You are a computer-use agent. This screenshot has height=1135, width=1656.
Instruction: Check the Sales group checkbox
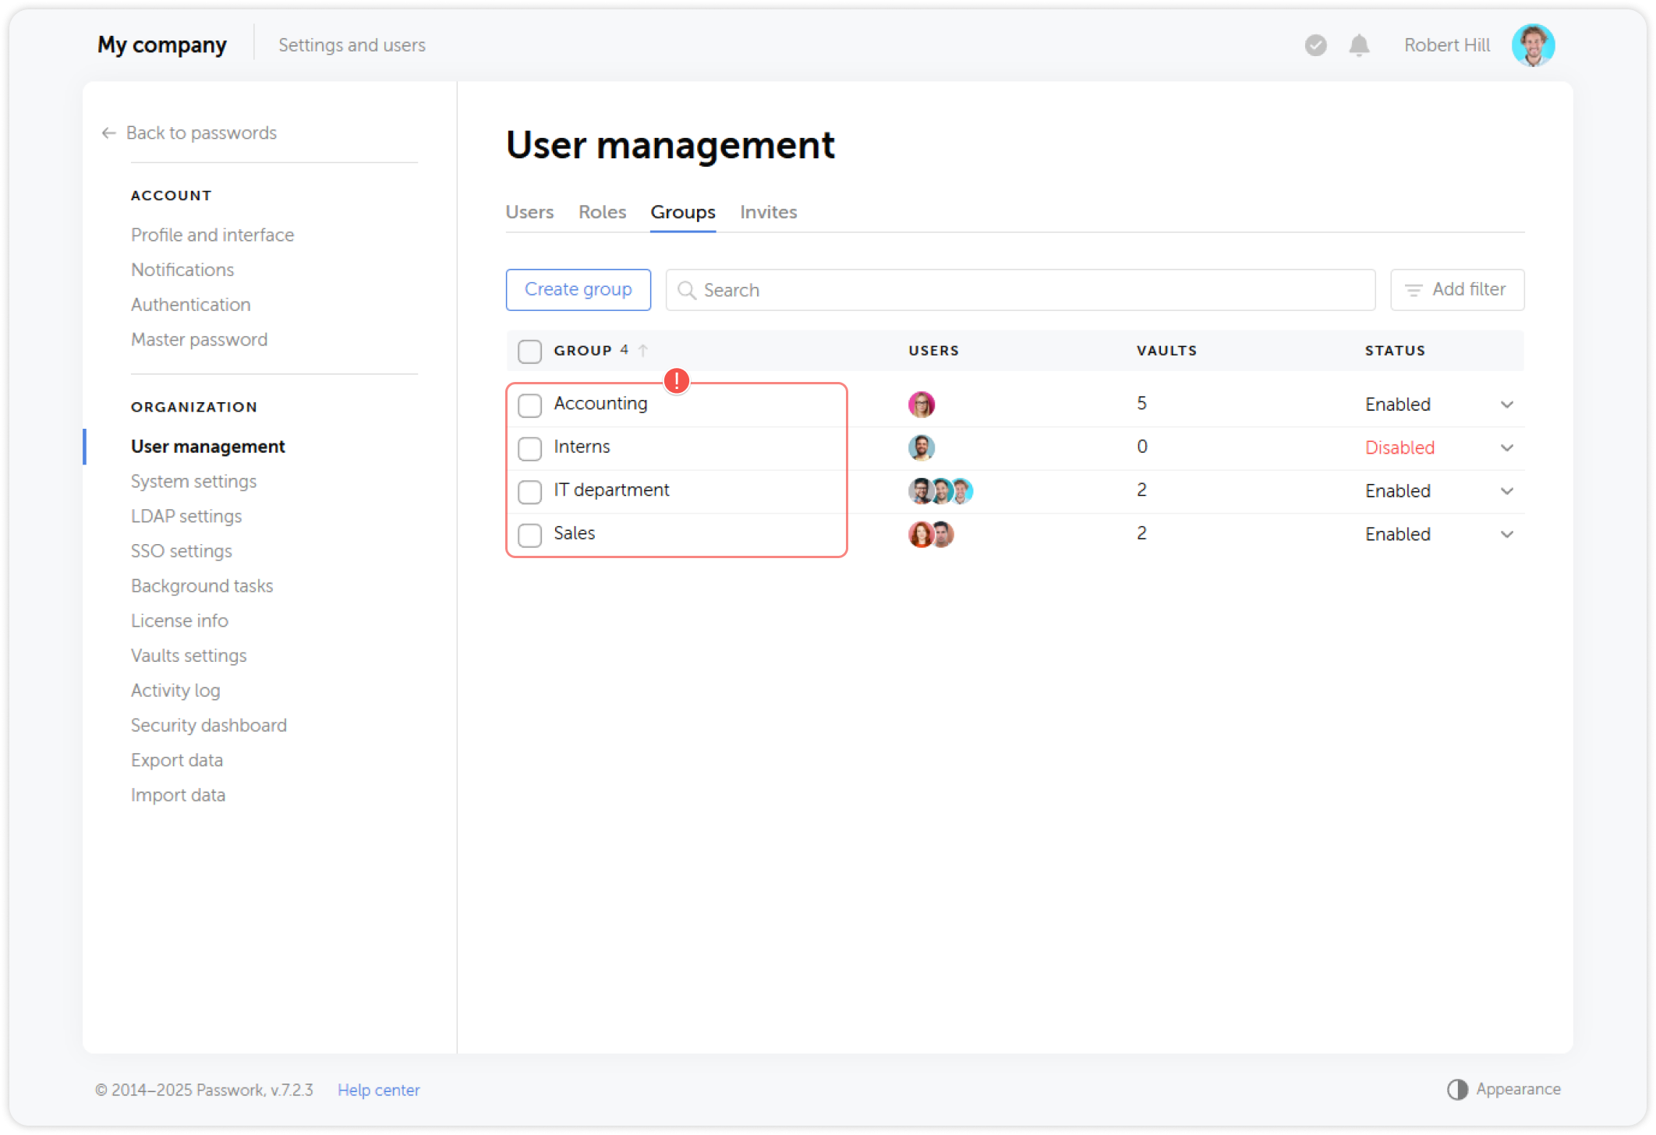point(529,535)
